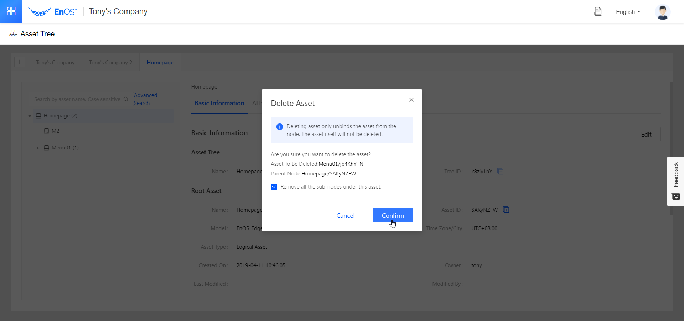This screenshot has width=684, height=321.
Task: Confirm the asset deletion
Action: tap(393, 215)
